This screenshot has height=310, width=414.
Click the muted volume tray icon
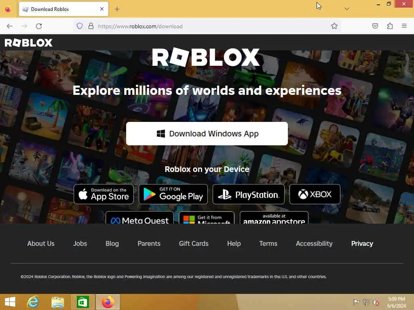[x=376, y=302]
